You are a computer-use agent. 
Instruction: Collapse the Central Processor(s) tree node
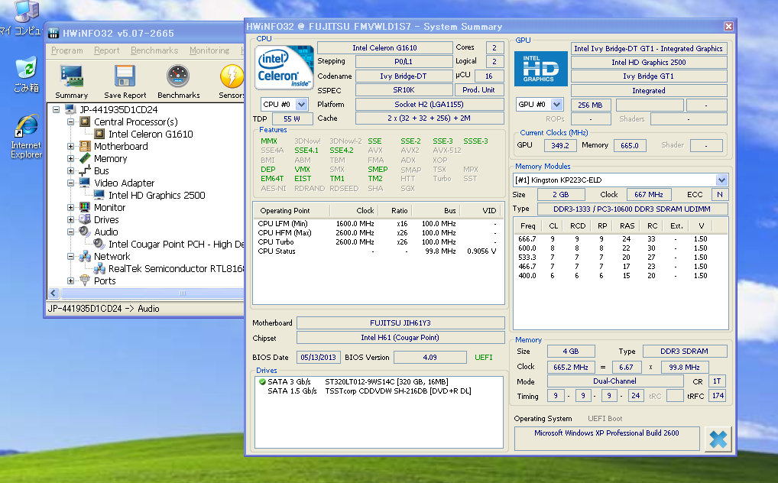coord(71,122)
